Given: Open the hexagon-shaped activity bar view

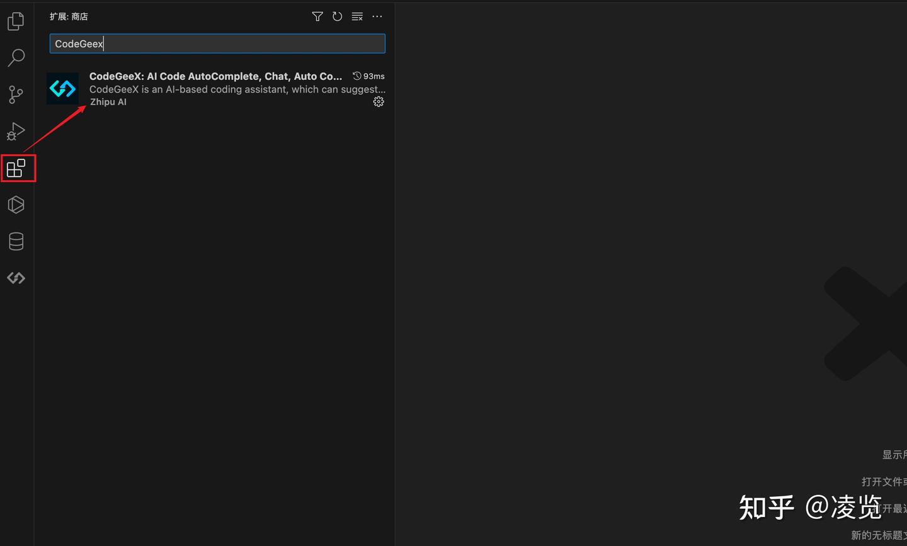Looking at the screenshot, I should pos(16,205).
